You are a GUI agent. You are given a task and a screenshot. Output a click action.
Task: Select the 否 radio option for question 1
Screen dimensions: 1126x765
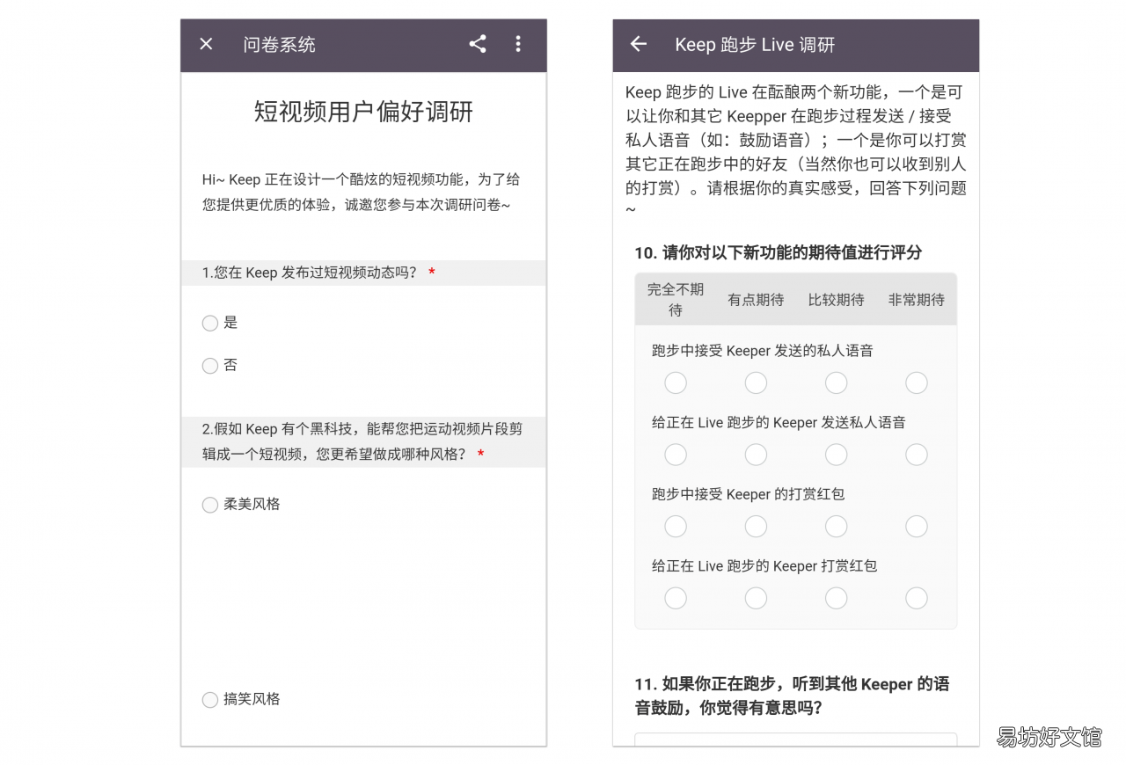209,366
